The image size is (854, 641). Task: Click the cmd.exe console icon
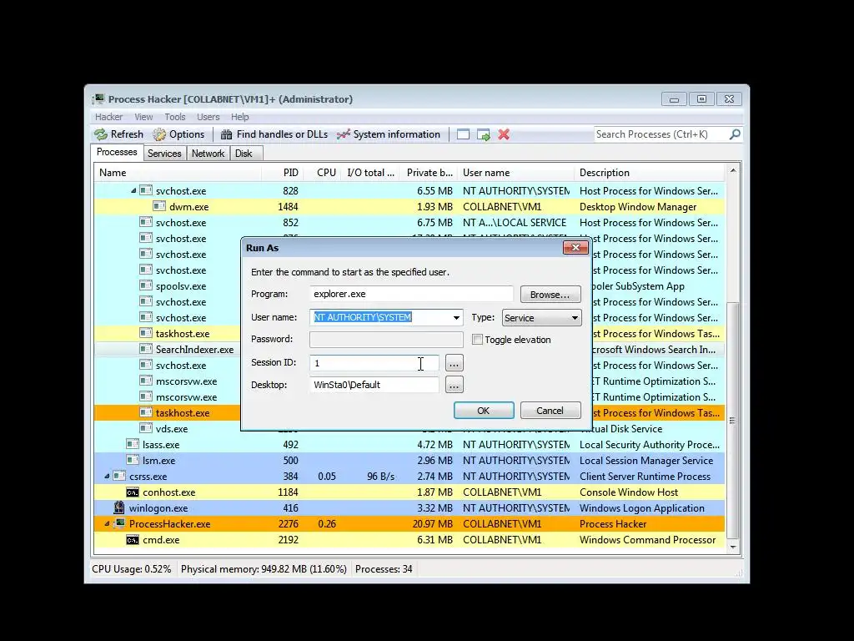click(133, 540)
